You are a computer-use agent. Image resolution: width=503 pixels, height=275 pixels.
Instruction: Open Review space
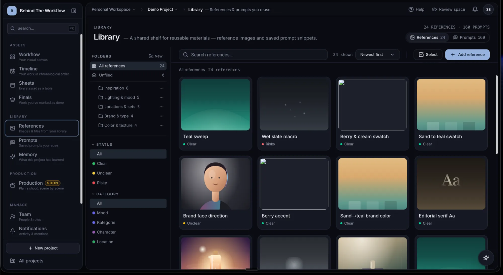(448, 10)
